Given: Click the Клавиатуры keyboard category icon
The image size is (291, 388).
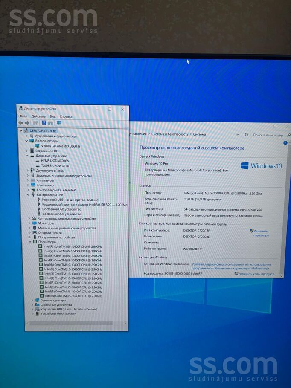Looking at the screenshot, I should coord(33,180).
